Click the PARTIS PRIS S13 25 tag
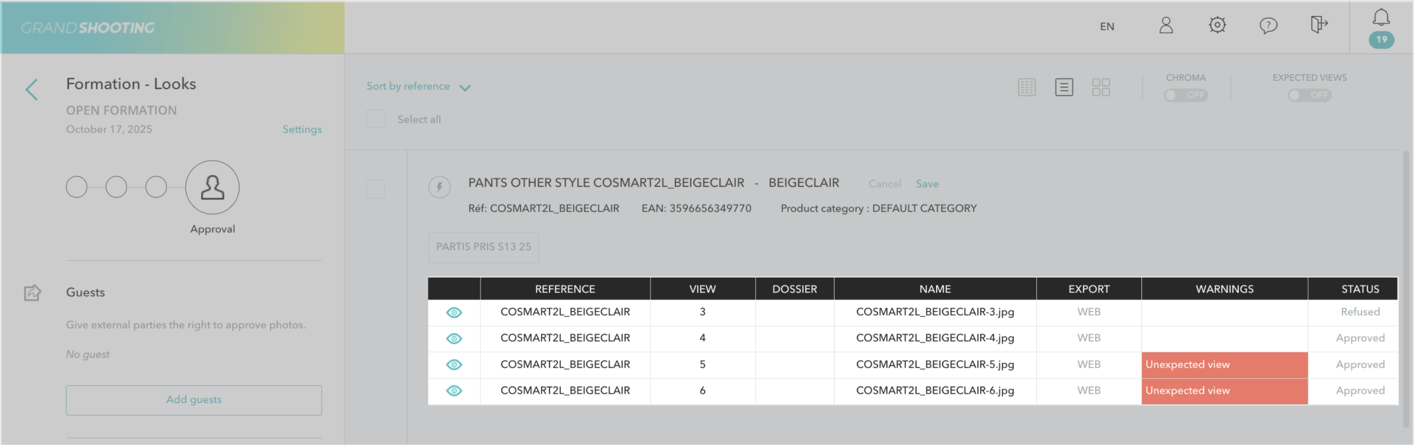1414x445 pixels. click(483, 247)
